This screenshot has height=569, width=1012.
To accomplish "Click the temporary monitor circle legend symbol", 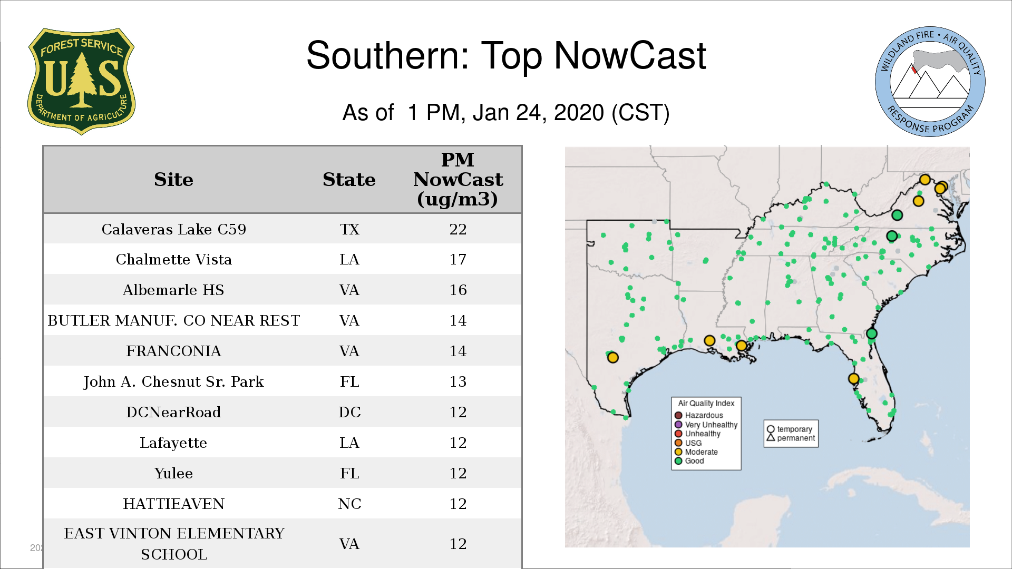I will (x=771, y=429).
